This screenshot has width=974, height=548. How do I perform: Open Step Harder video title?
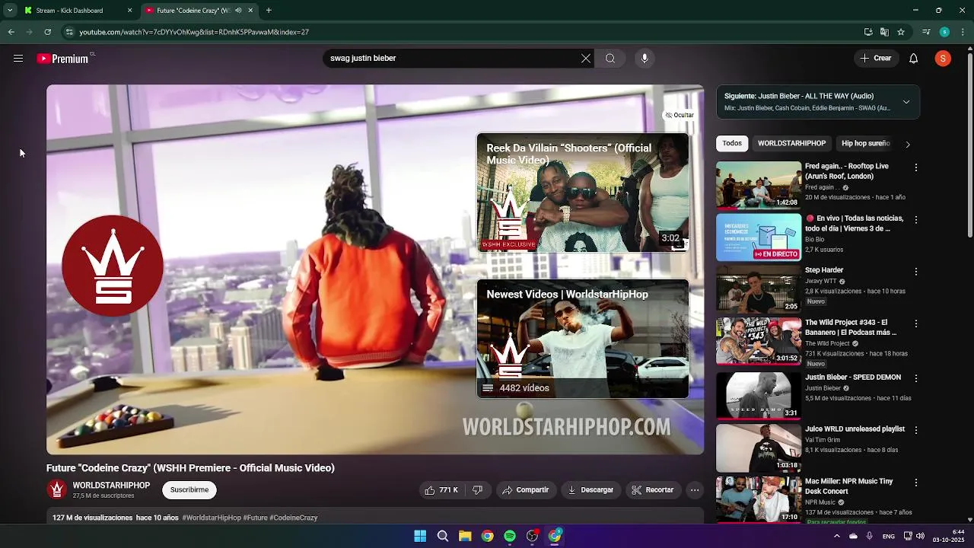click(x=824, y=270)
